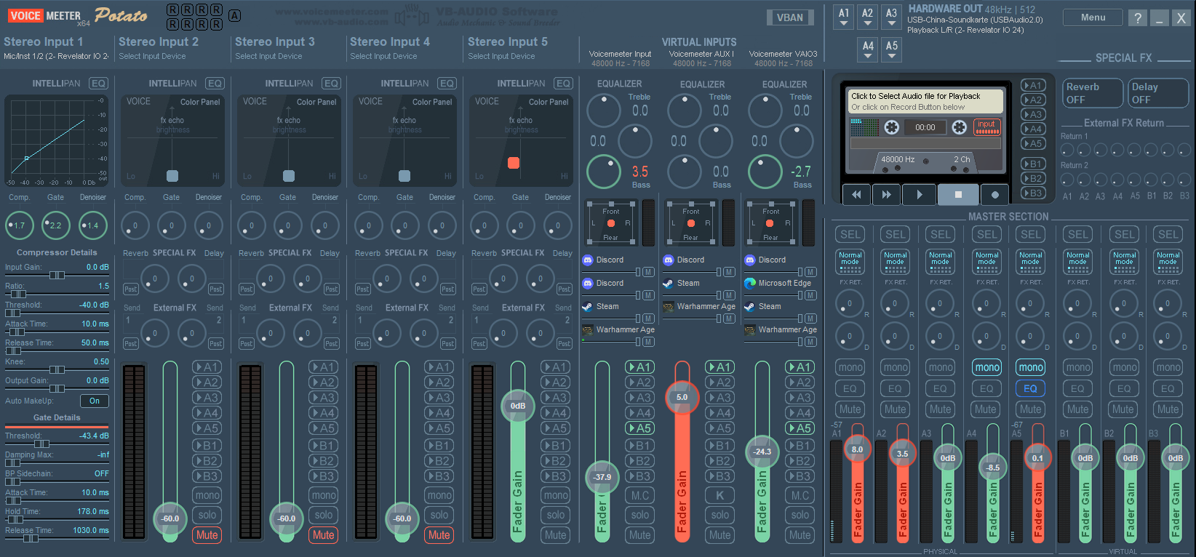Click the Discord icon in Voicemeeter VAIO3 column

(750, 260)
